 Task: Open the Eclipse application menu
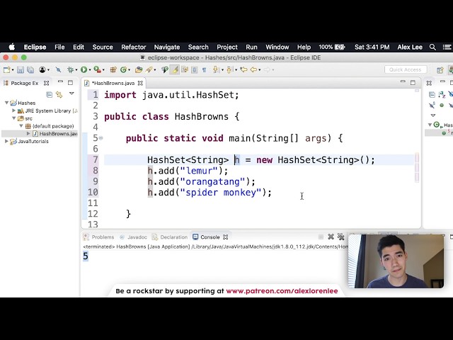click(x=35, y=47)
